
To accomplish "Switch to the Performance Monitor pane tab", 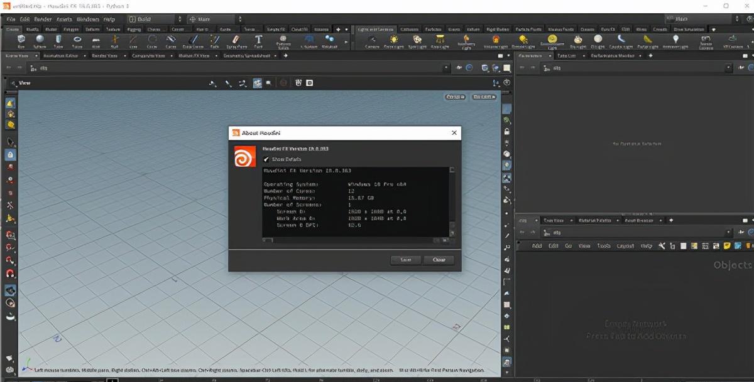I will tap(613, 55).
